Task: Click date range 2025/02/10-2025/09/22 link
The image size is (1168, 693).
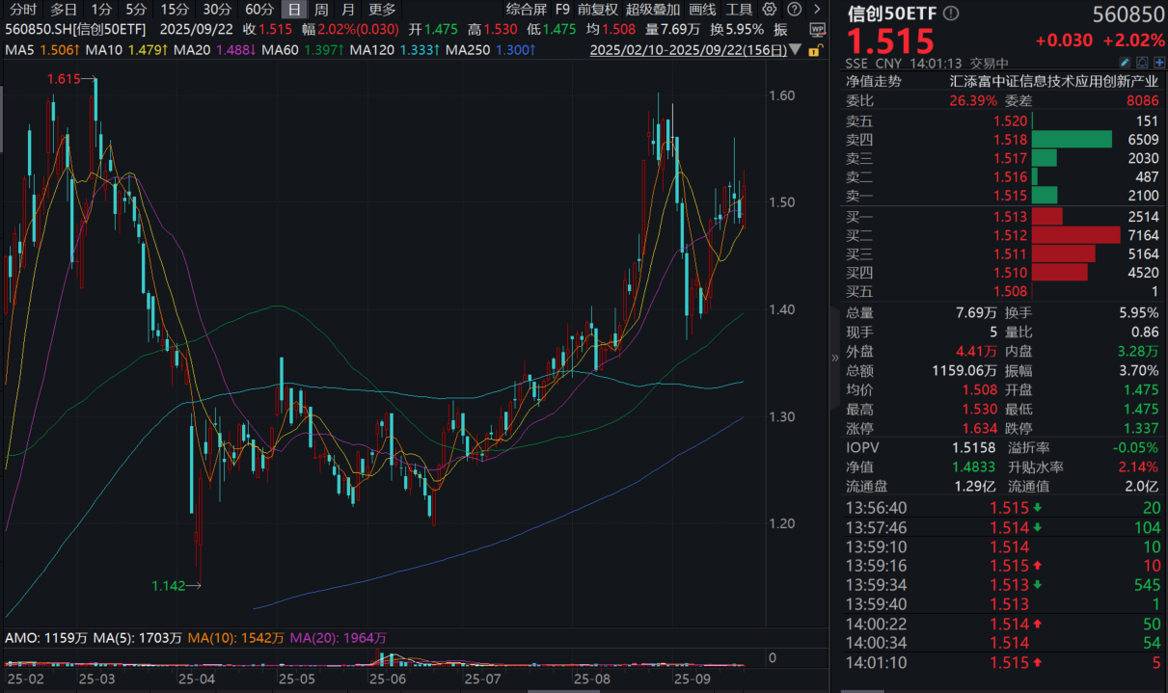Action: (689, 49)
